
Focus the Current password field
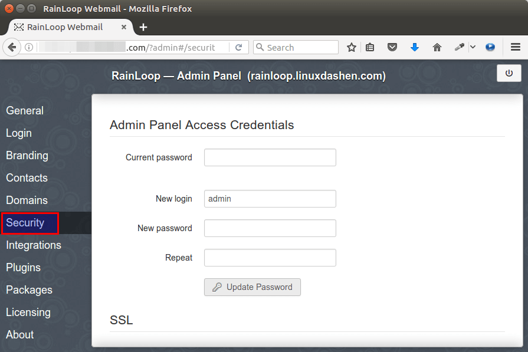(270, 157)
